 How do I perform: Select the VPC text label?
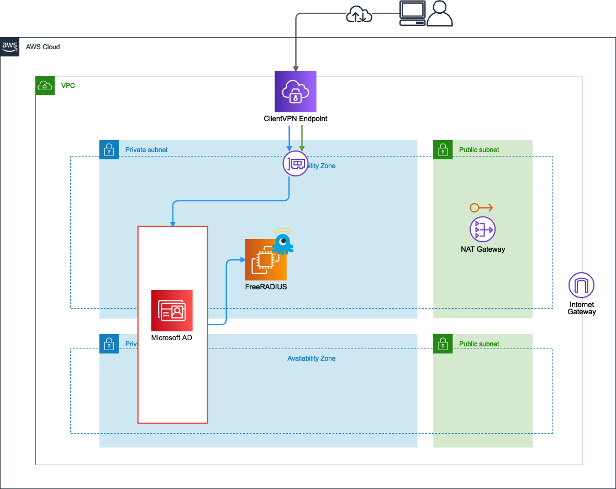(x=68, y=85)
